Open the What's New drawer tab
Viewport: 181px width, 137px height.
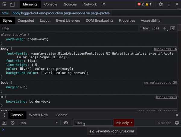(39, 115)
